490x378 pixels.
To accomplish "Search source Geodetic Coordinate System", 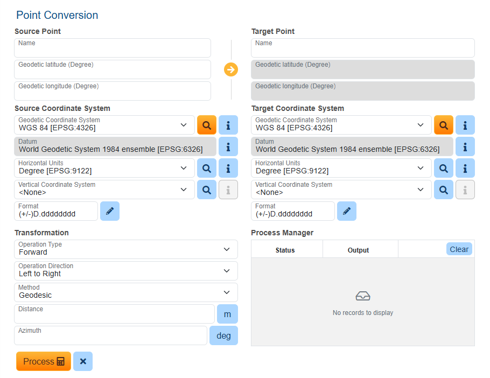I will [207, 125].
